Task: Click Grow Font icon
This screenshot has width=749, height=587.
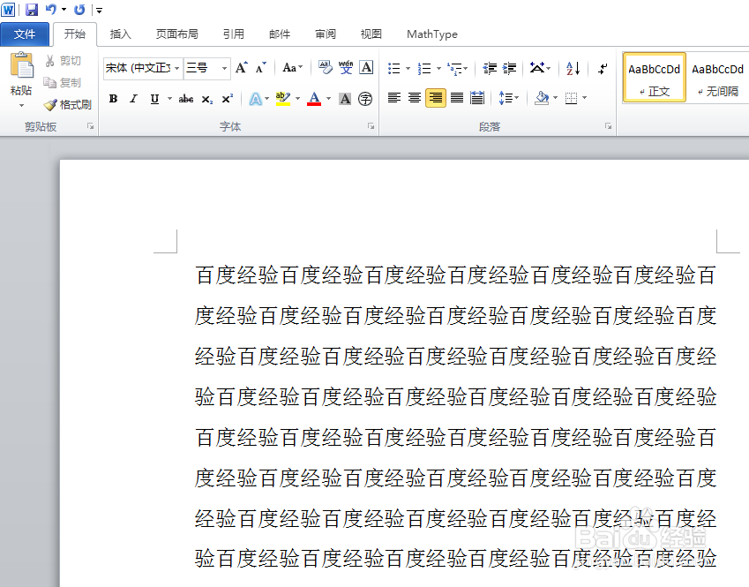Action: tap(242, 68)
